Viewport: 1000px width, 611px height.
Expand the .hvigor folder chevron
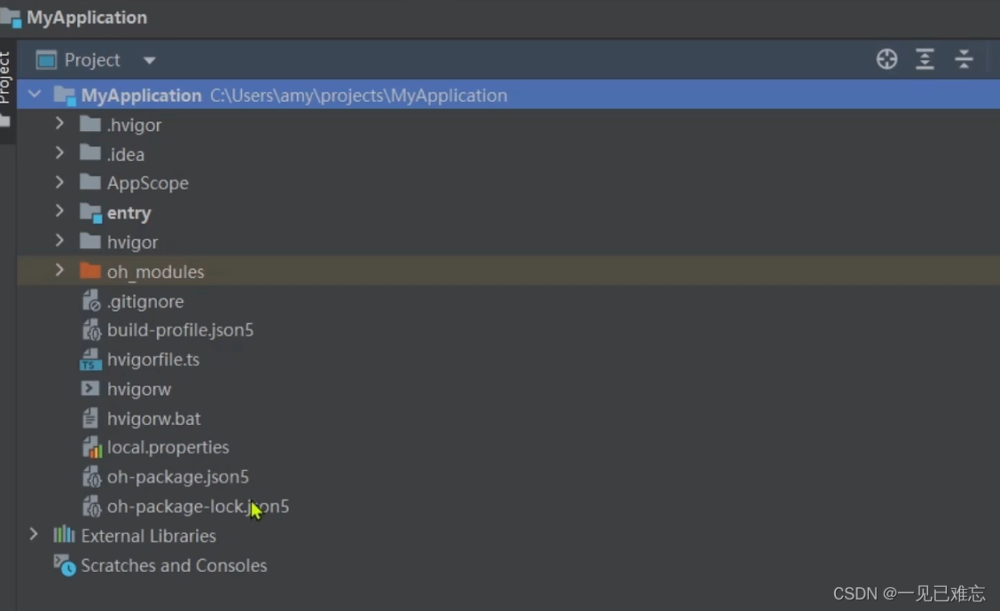[x=59, y=124]
